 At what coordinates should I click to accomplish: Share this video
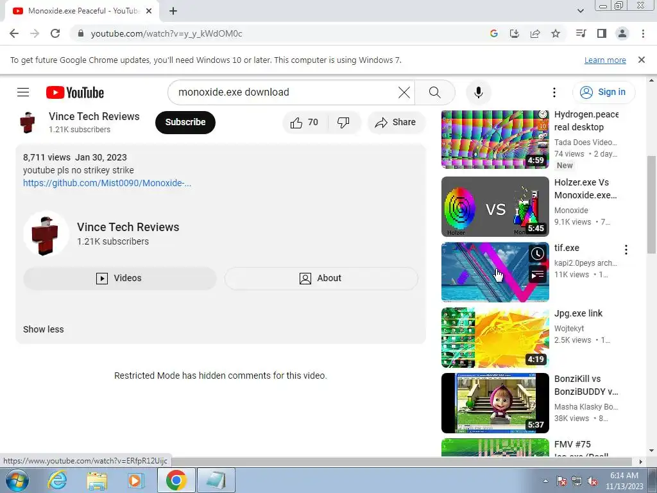coord(395,123)
